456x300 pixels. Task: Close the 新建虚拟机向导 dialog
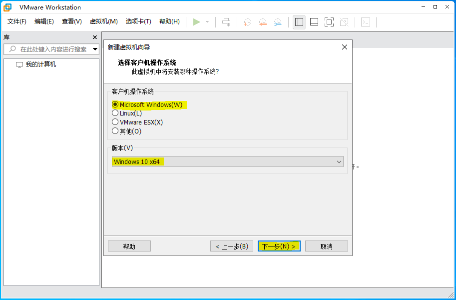coord(345,47)
